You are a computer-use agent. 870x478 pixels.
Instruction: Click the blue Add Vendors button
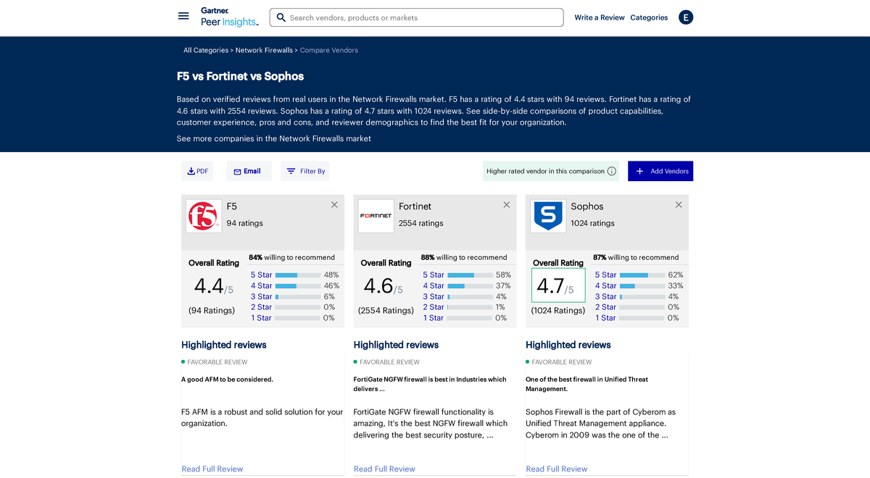[660, 171]
